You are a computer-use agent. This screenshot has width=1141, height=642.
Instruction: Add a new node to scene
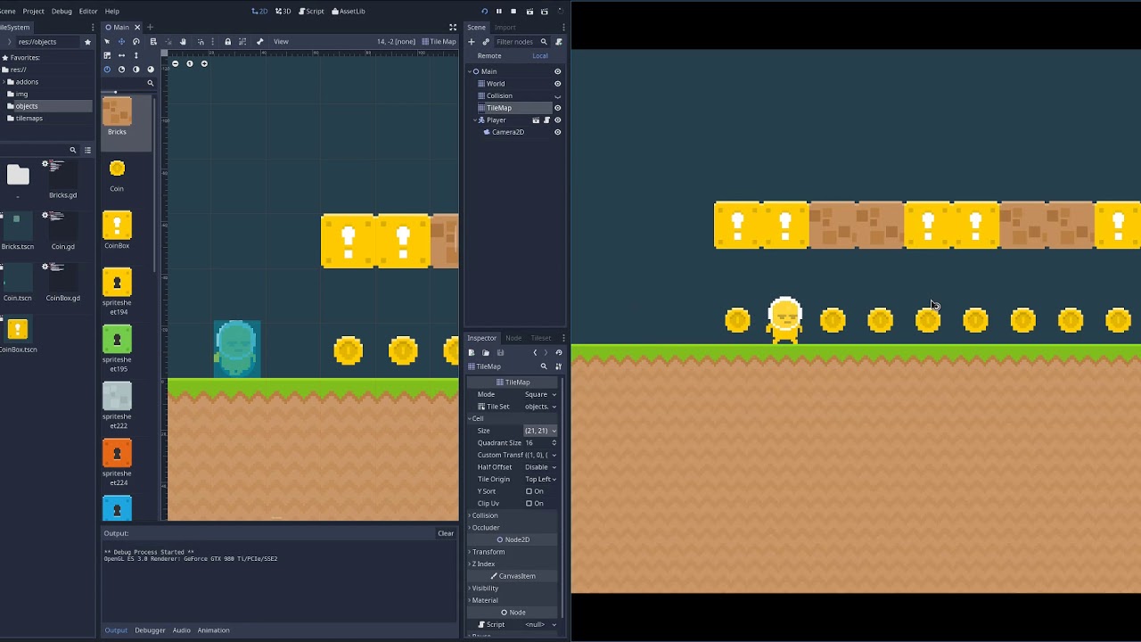pos(472,42)
